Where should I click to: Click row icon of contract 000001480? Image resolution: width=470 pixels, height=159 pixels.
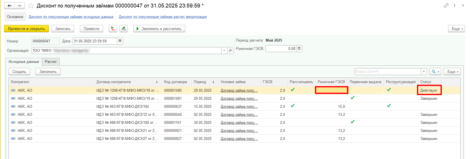(13, 90)
